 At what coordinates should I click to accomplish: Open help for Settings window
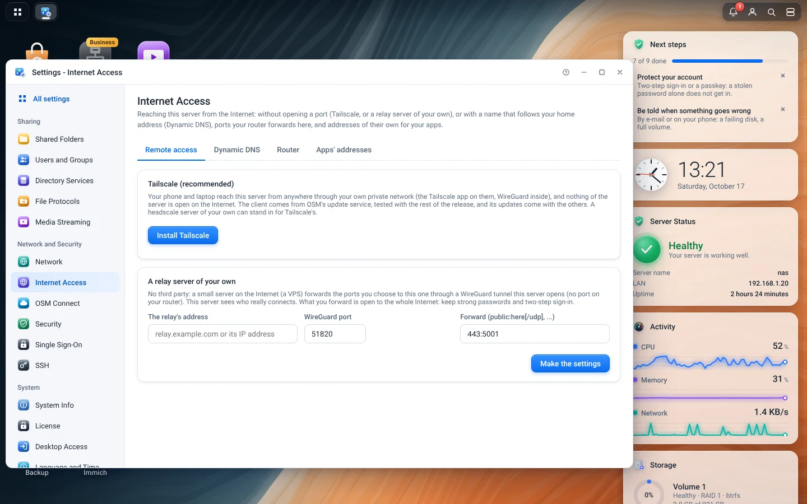pos(566,72)
